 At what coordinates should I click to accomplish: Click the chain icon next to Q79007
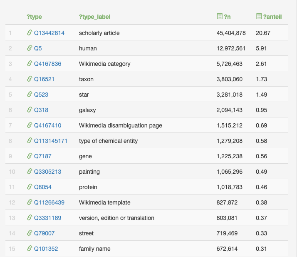(x=30, y=233)
